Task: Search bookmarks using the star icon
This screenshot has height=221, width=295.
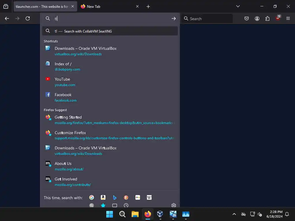Action: 103,205
